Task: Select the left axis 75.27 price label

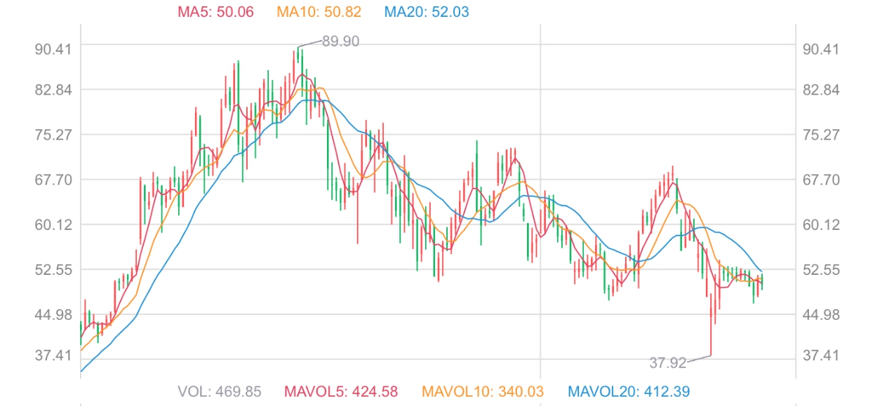Action: click(53, 135)
